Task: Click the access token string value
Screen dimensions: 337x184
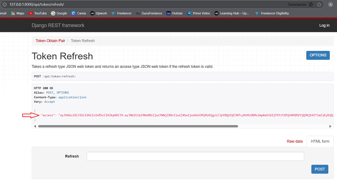Action: tap(196, 115)
